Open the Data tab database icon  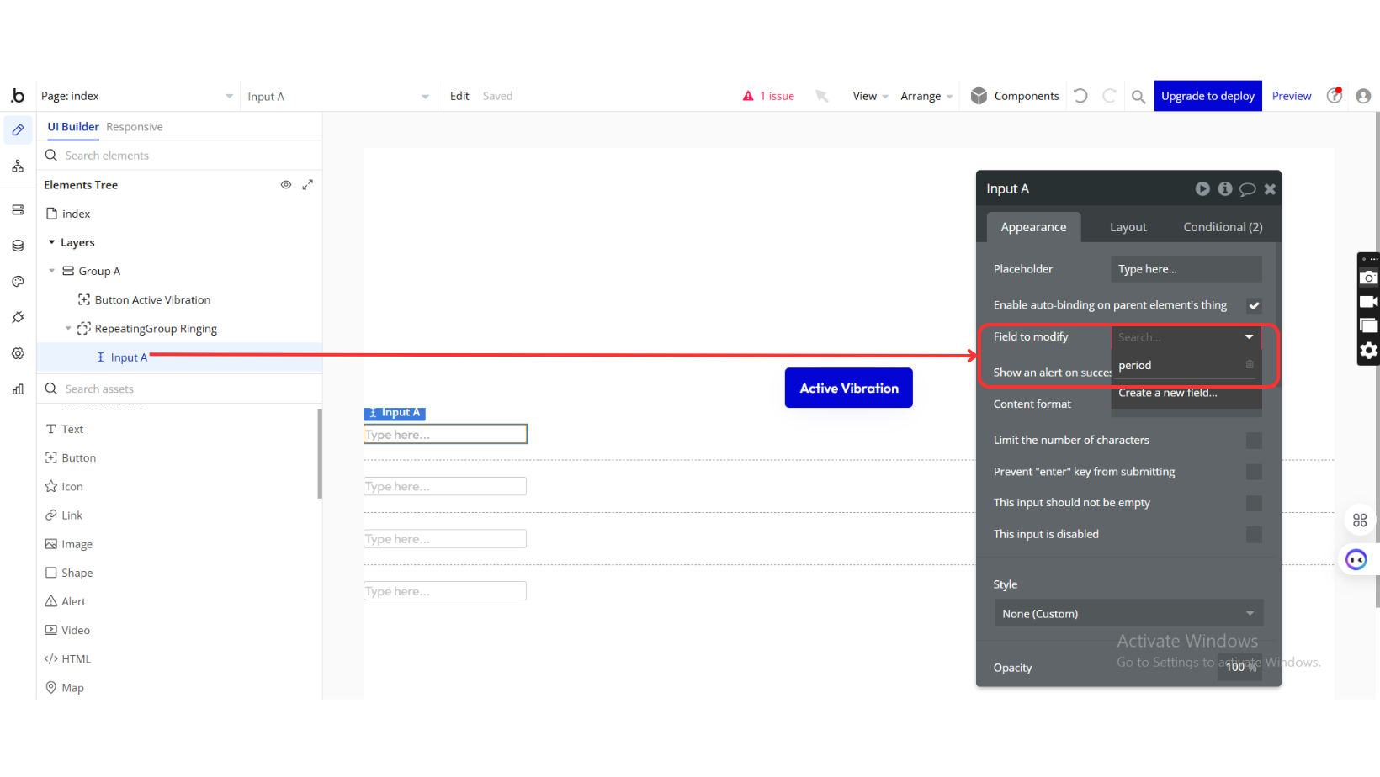click(x=18, y=246)
